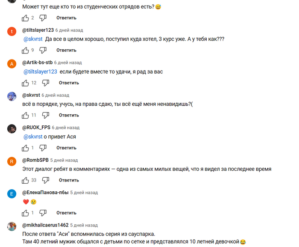Open the @Artik-bs-stb avatar

pyautogui.click(x=12, y=64)
